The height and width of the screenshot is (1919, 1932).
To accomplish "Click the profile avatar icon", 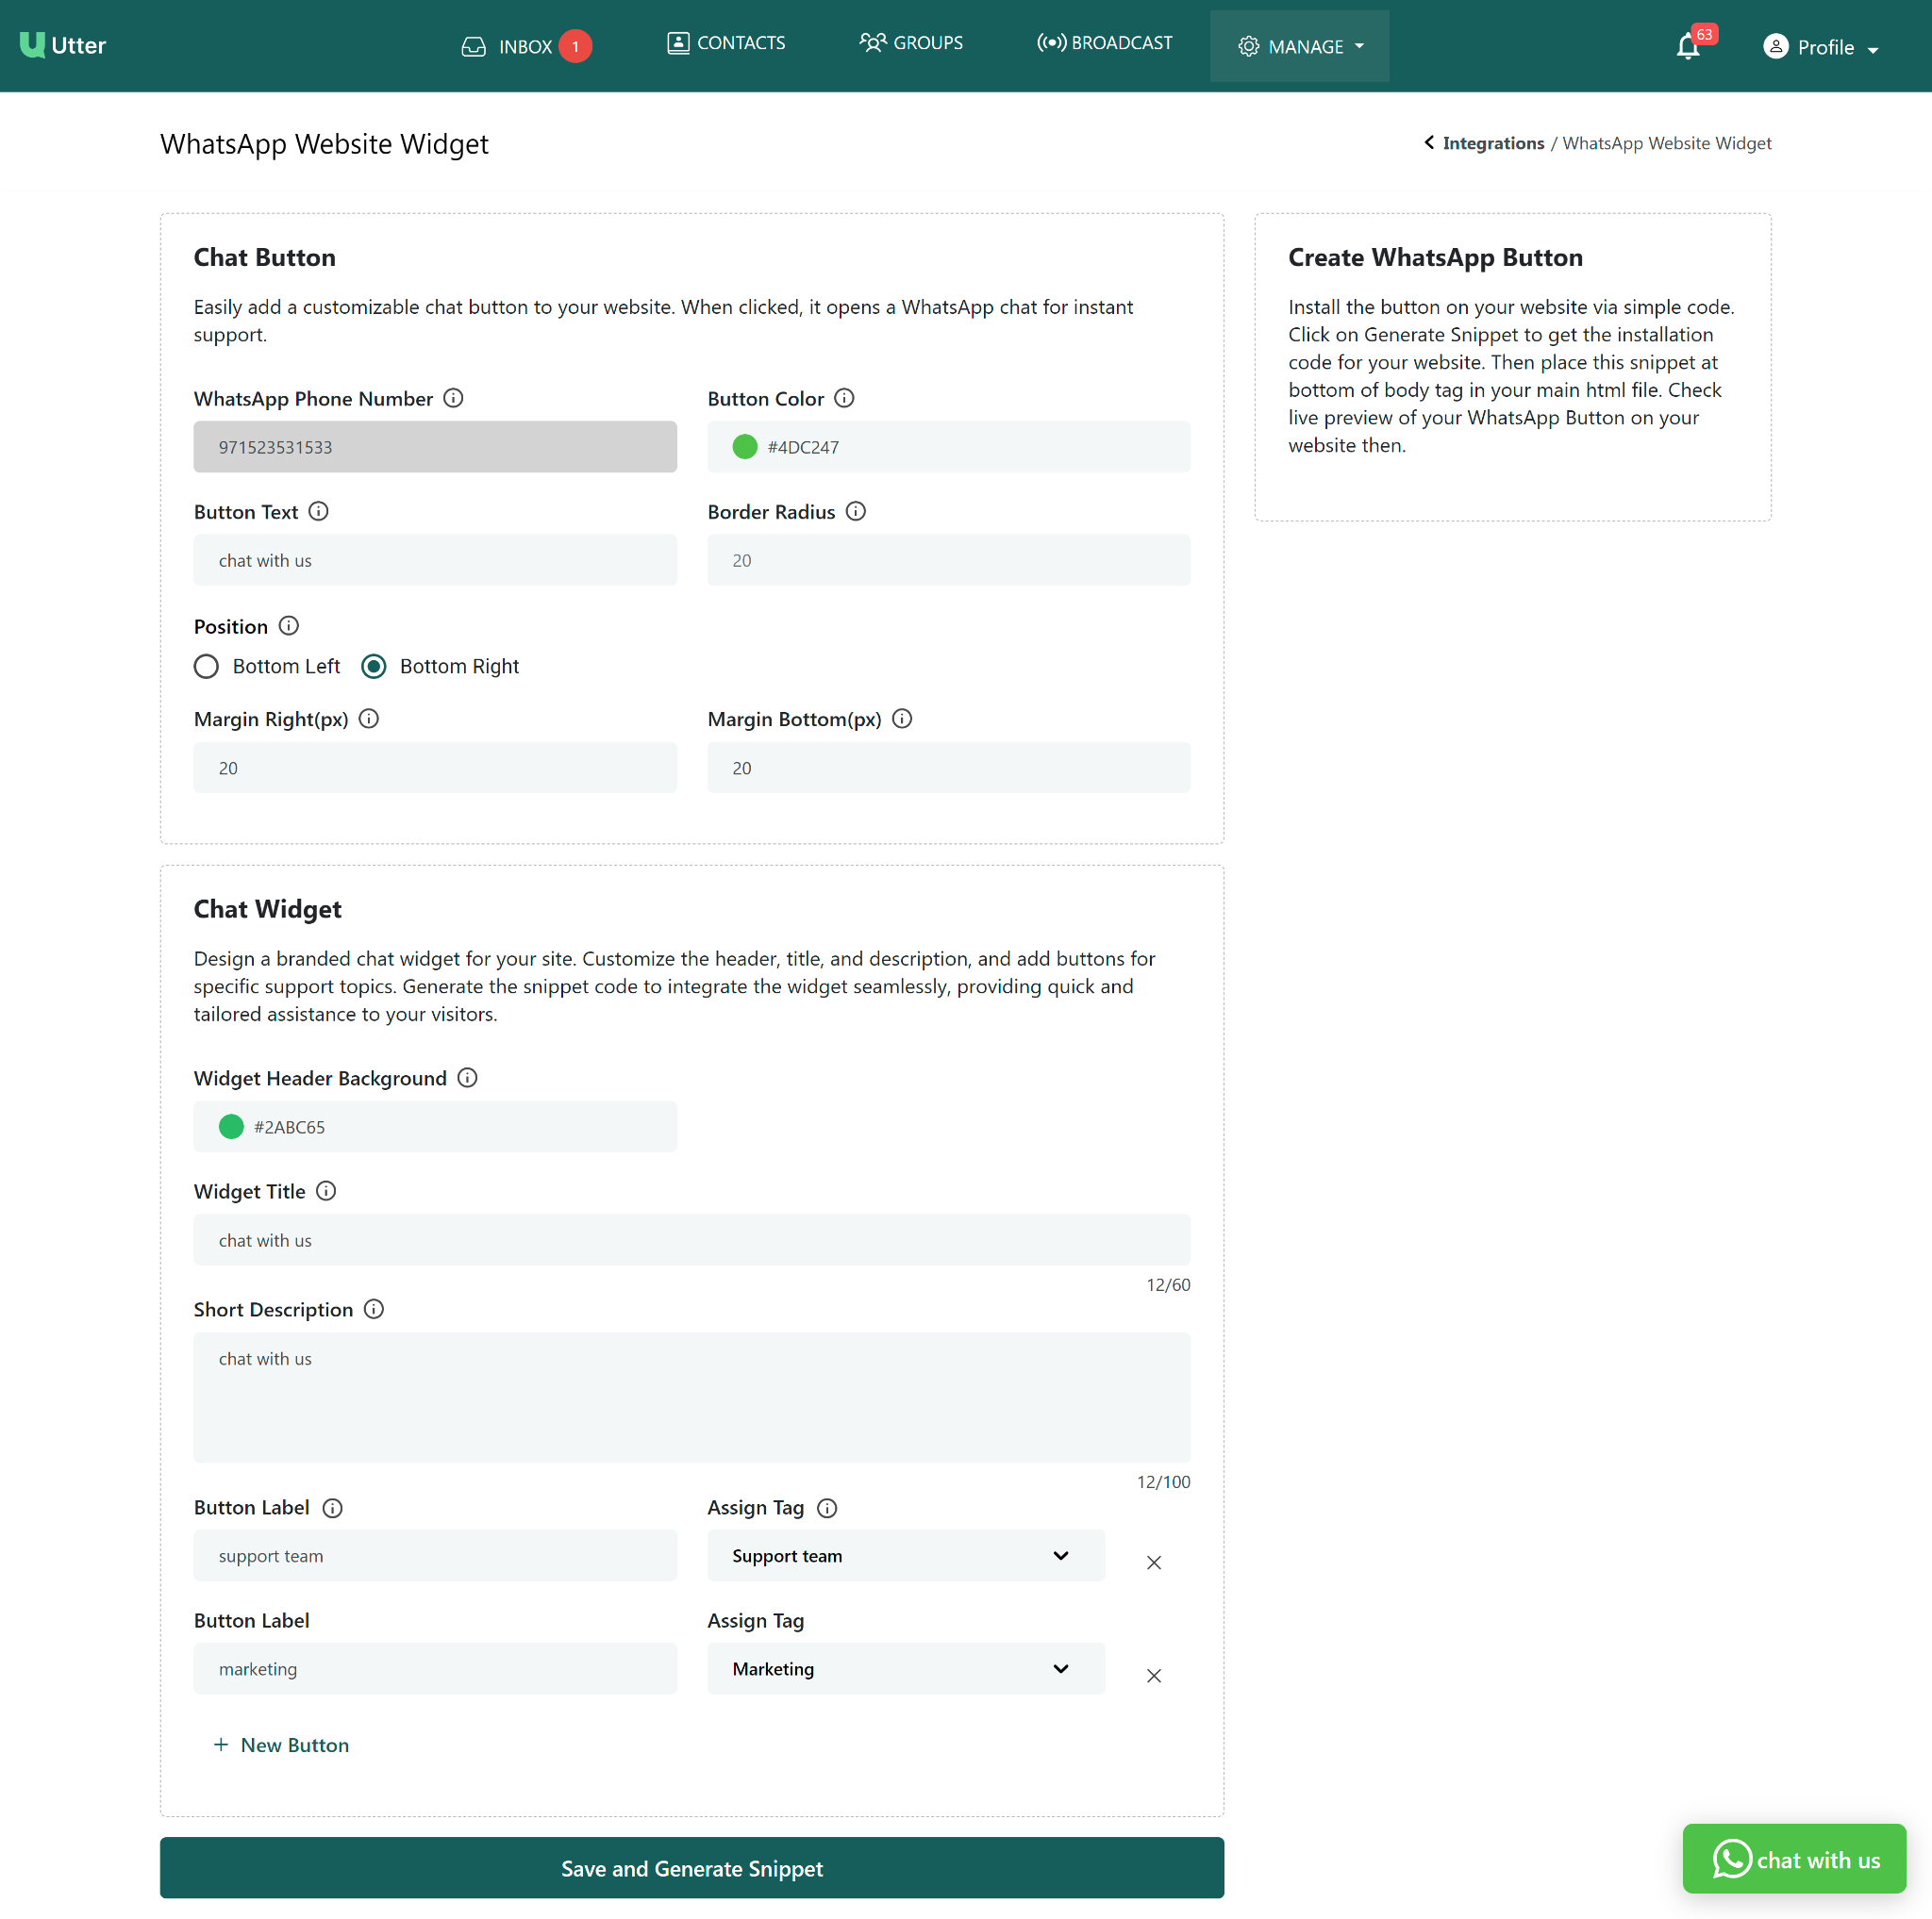I will pos(1775,46).
